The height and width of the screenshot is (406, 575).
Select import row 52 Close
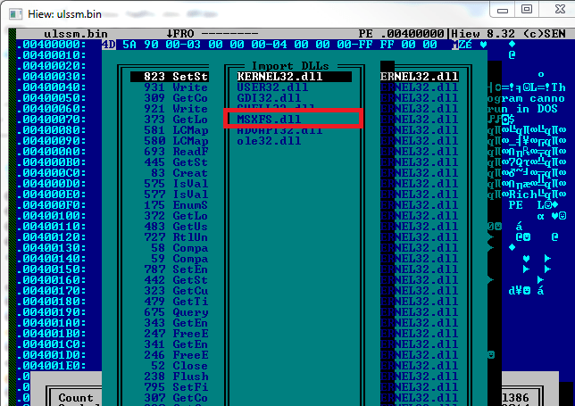[179, 366]
